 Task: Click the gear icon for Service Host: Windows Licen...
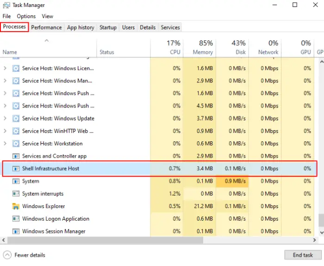pos(16,68)
